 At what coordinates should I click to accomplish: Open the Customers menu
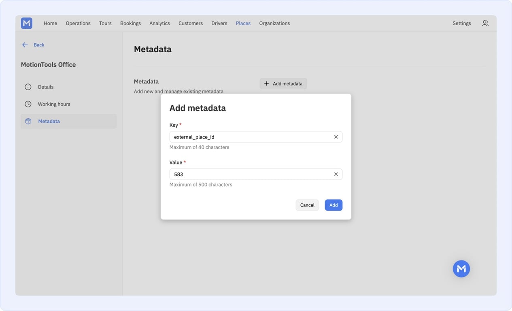point(191,23)
